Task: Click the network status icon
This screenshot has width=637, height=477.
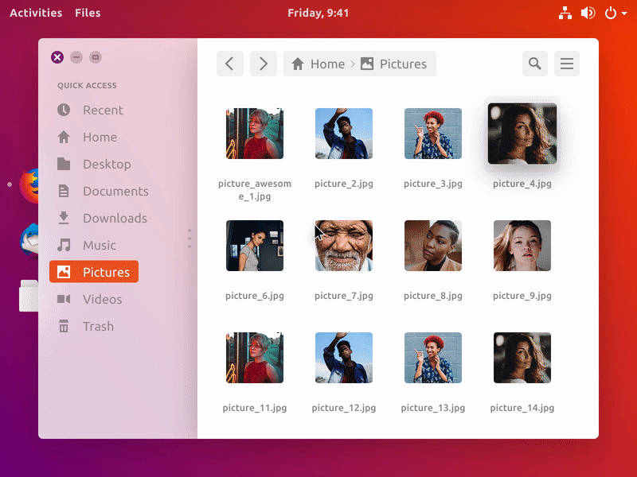Action: pyautogui.click(x=565, y=13)
